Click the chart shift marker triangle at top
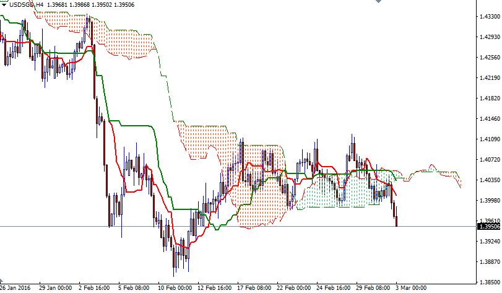Image resolution: width=502 pixels, height=293 pixels. (x=379, y=2)
